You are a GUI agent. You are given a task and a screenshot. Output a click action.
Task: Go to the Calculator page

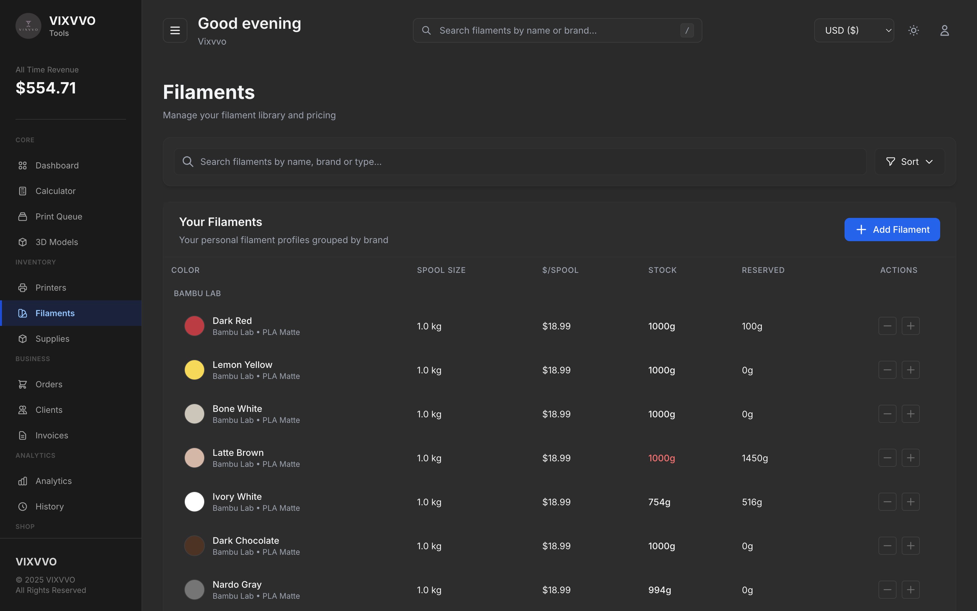(55, 191)
